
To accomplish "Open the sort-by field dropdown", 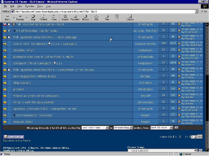I will click(x=95, y=128).
